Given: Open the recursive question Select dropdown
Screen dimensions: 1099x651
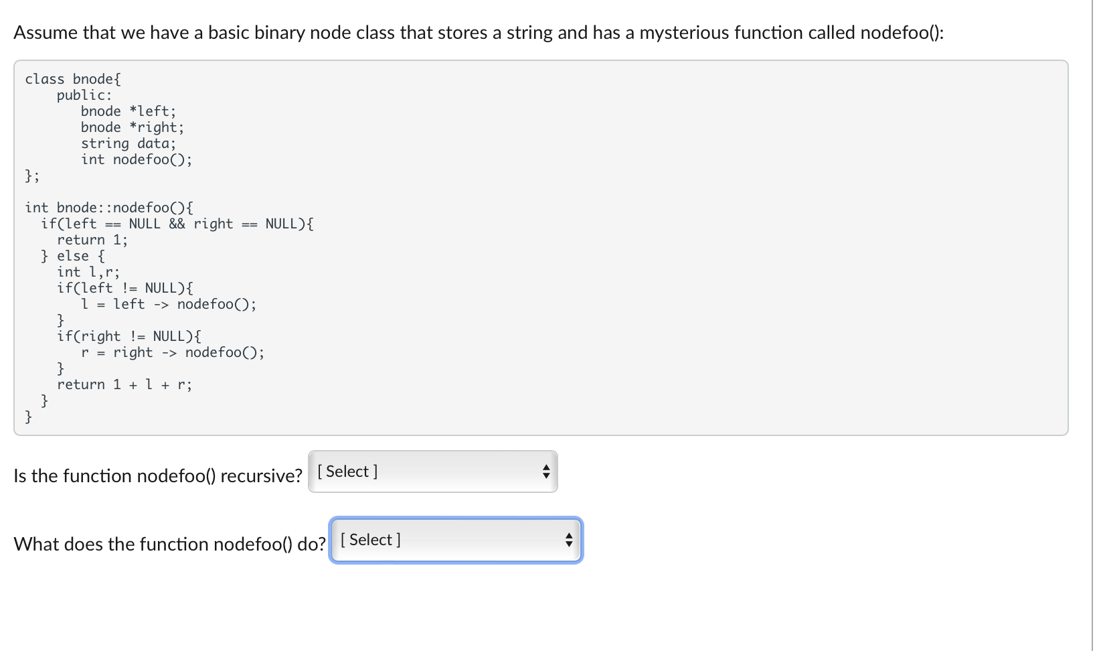Looking at the screenshot, I should (432, 472).
